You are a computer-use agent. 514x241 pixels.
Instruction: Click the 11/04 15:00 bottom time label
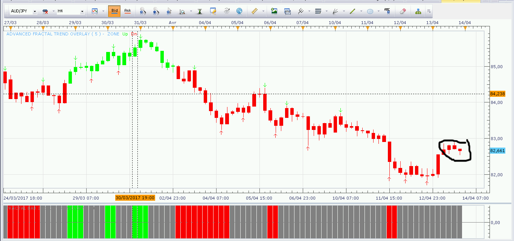pyautogui.click(x=389, y=198)
